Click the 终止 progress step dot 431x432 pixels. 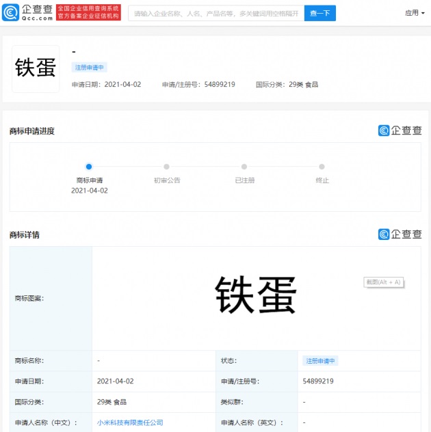click(x=322, y=167)
